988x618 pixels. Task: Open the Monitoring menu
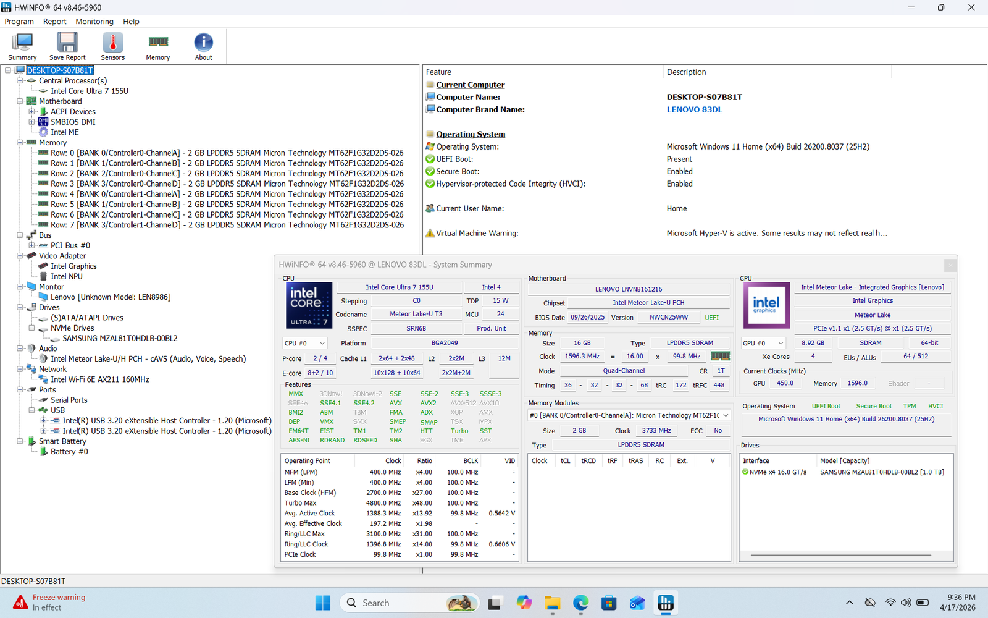pos(94,22)
